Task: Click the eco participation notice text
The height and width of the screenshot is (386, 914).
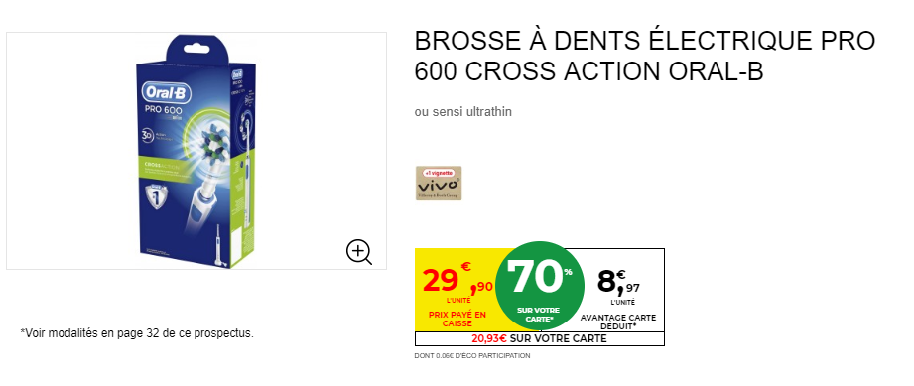Action: tap(472, 355)
